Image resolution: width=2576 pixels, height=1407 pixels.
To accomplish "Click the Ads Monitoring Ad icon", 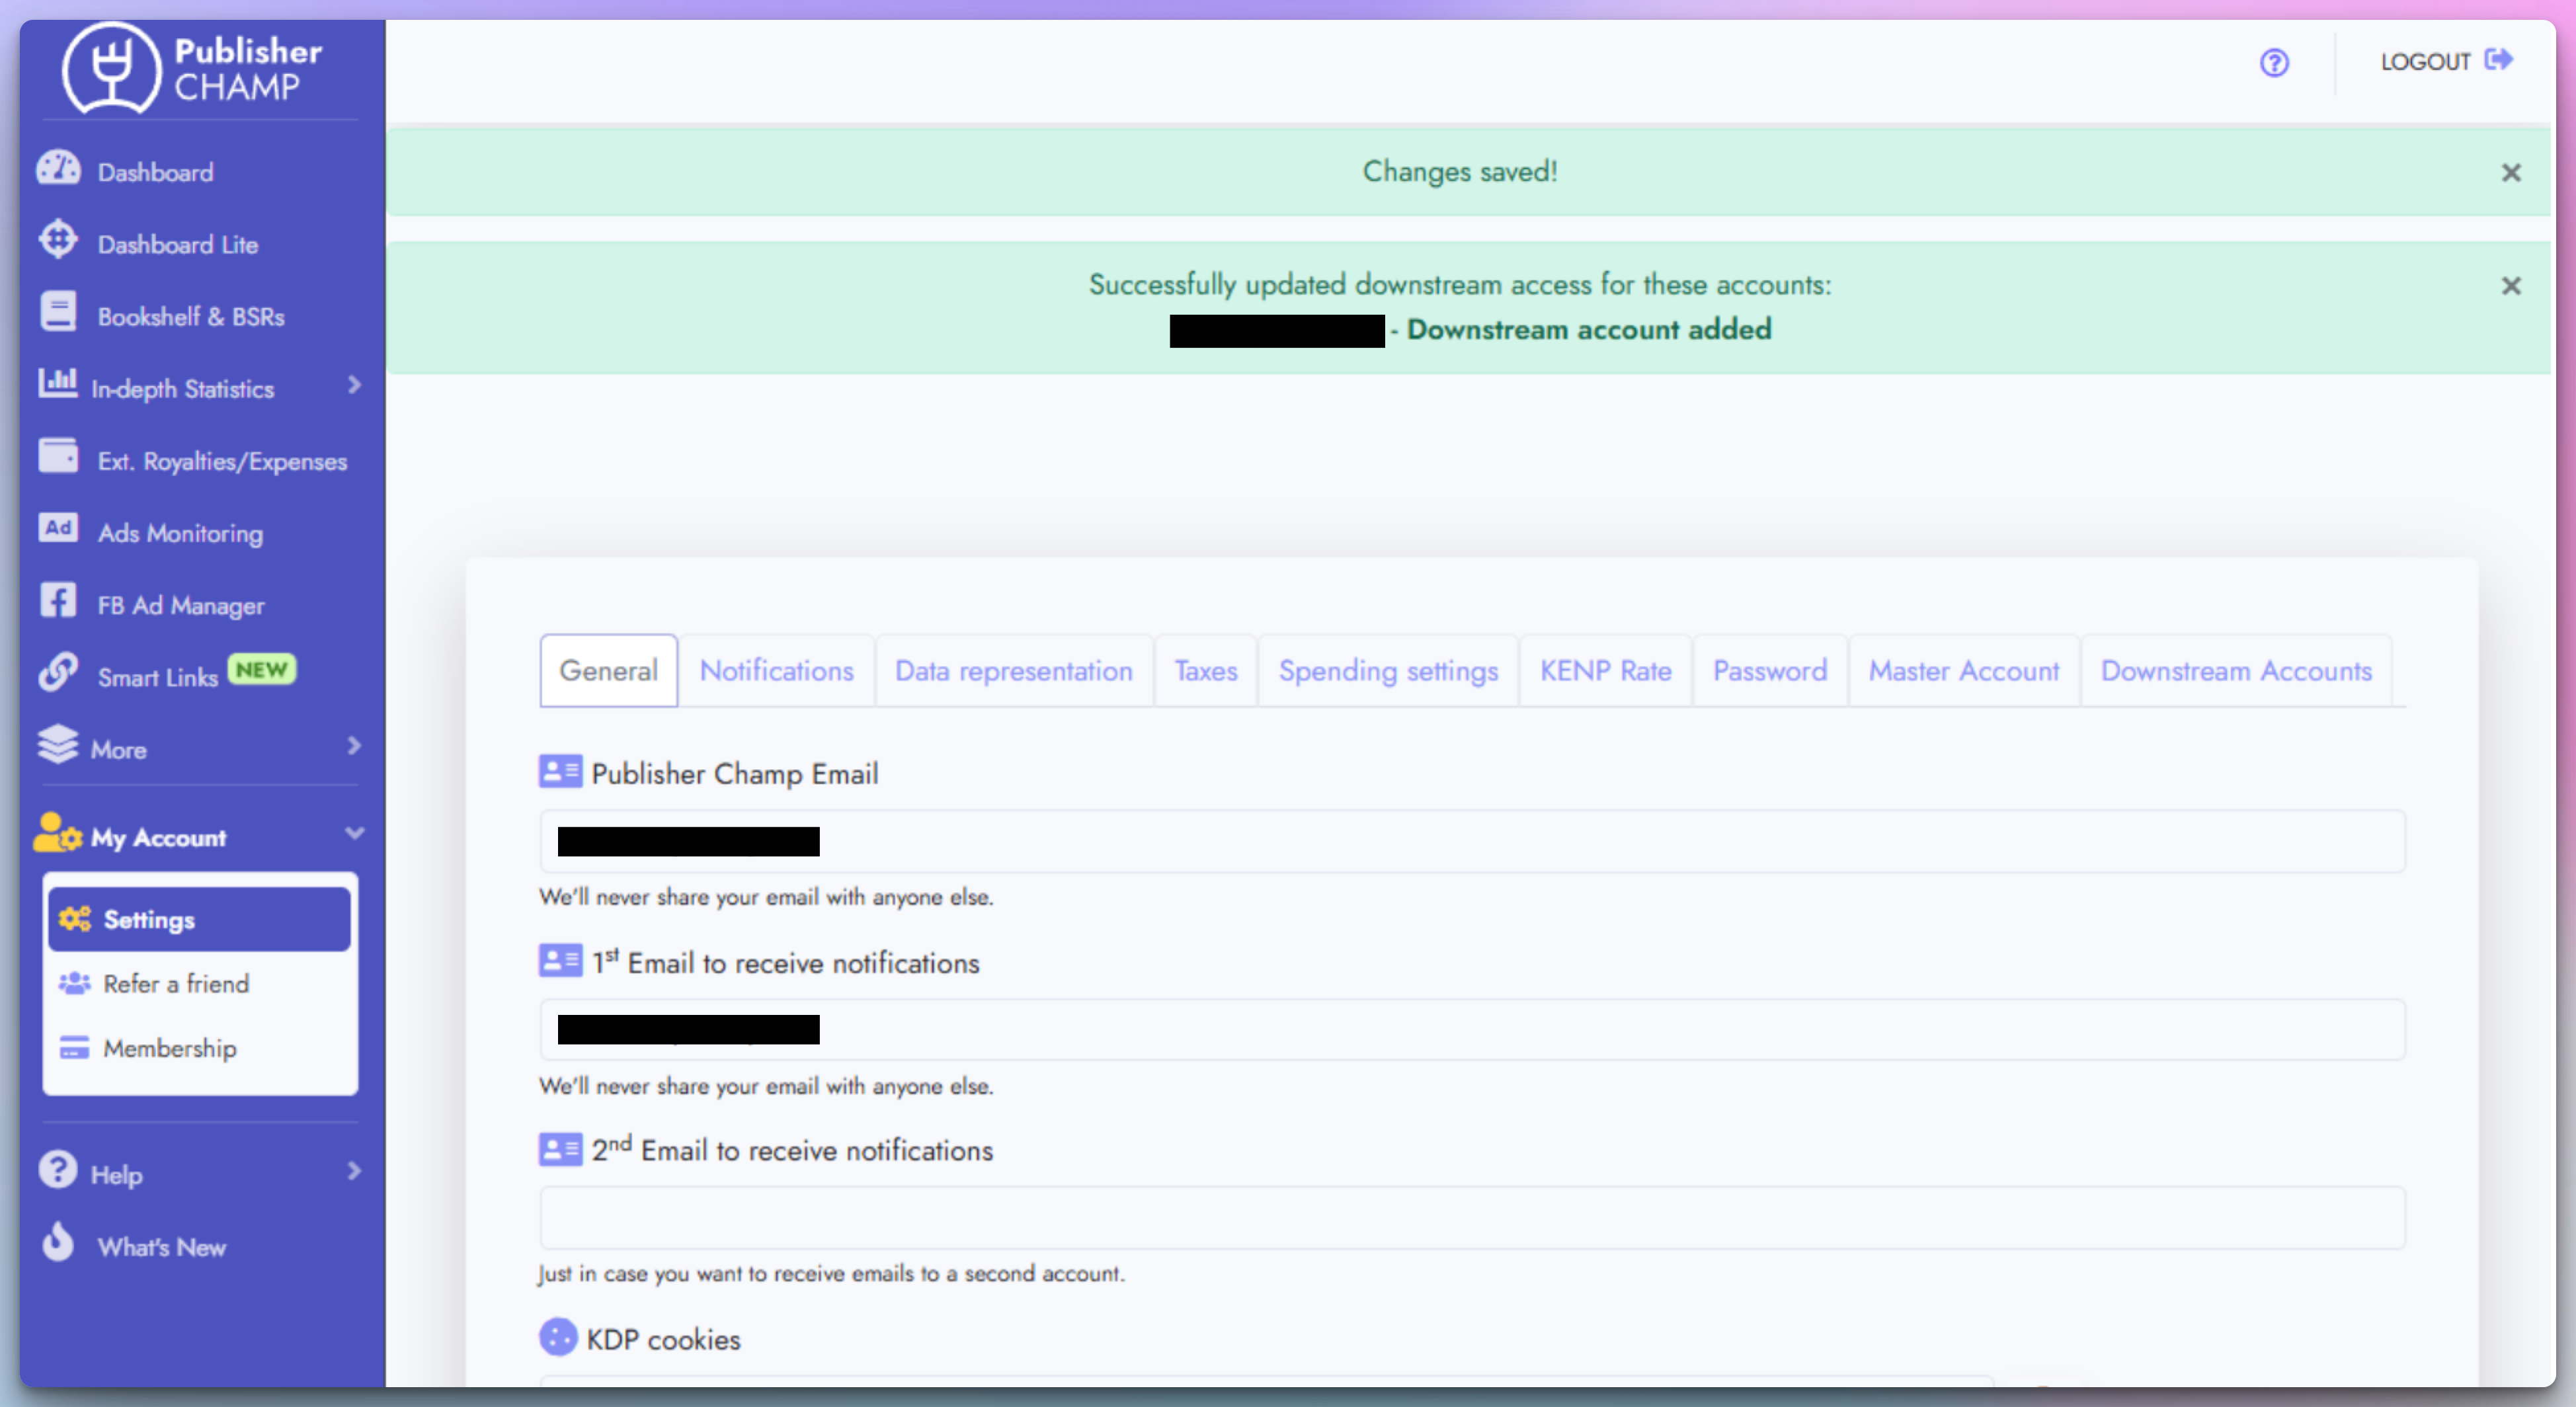I will point(58,529).
